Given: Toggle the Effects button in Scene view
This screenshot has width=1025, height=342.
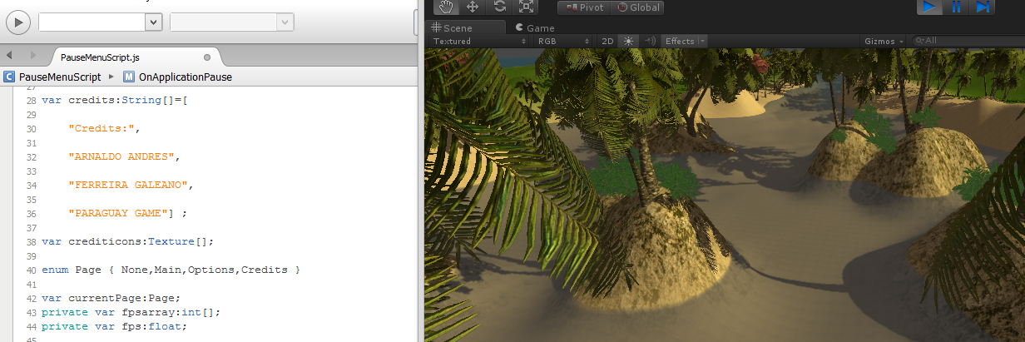Looking at the screenshot, I should 680,41.
